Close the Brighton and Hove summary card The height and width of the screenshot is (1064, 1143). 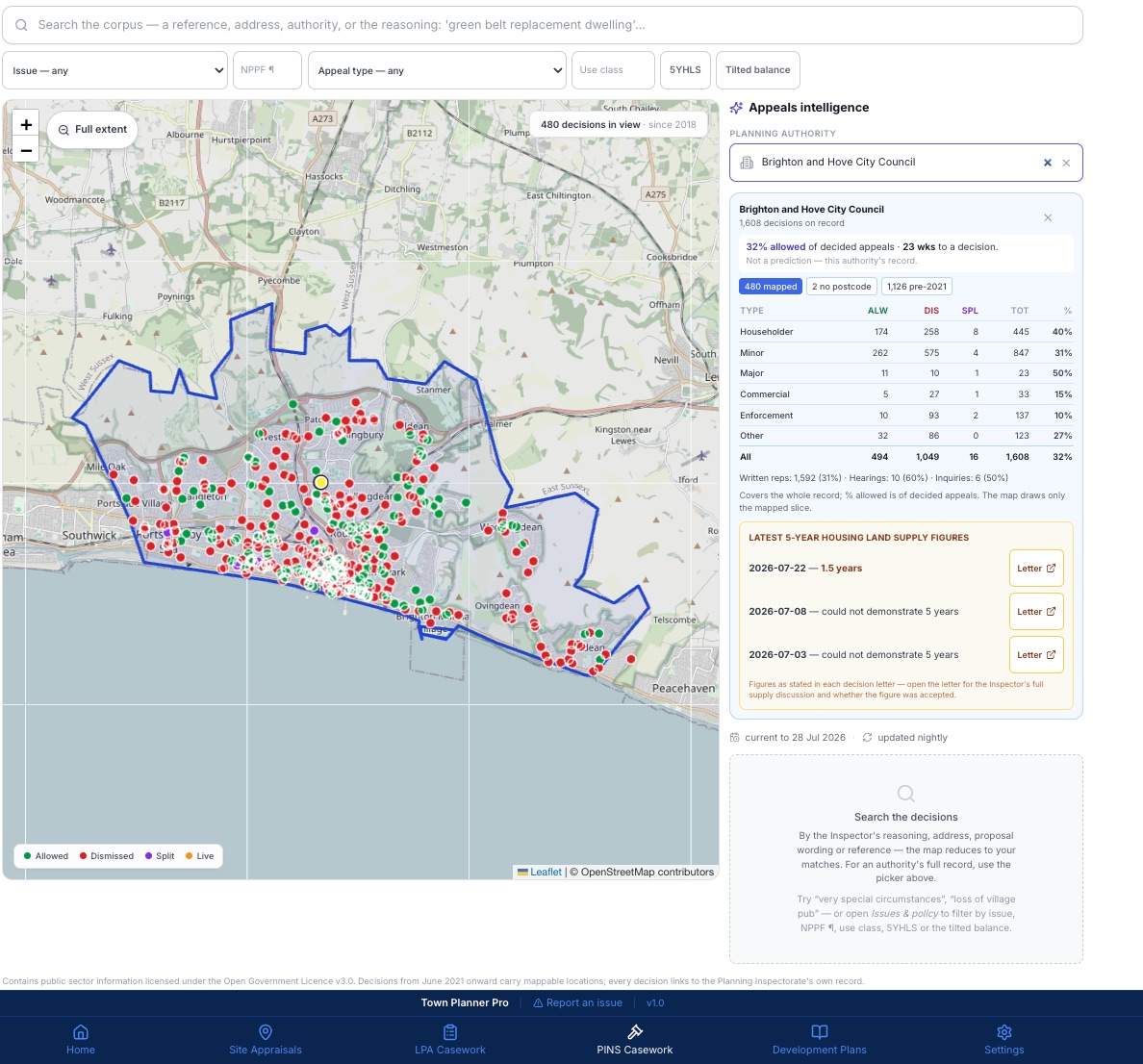[x=1048, y=218]
